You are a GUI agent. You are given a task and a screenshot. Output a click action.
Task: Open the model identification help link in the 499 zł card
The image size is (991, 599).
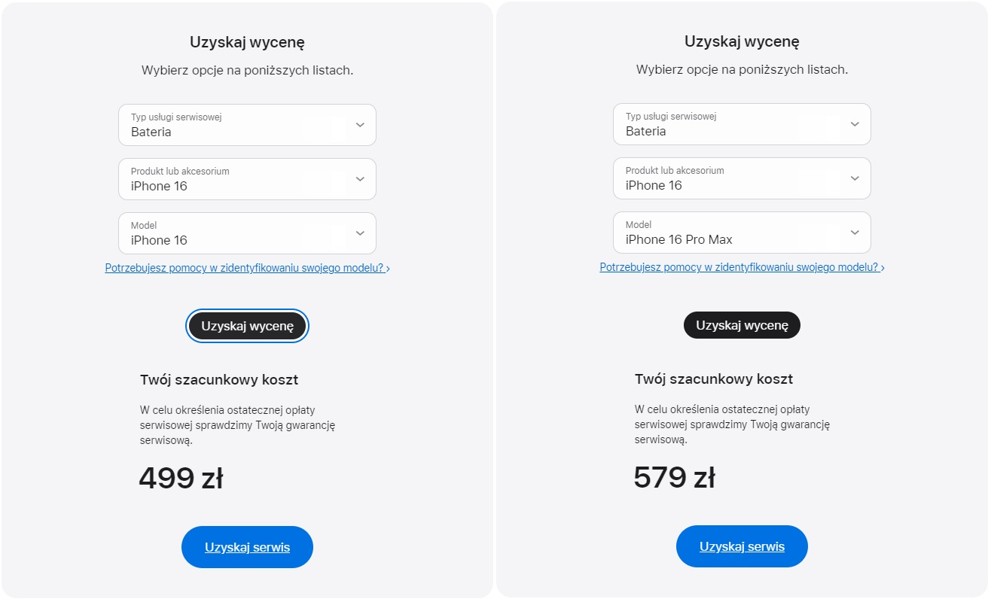pyautogui.click(x=244, y=268)
